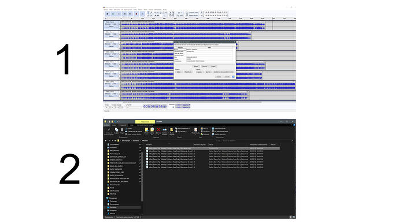Click the Aceptar button in metadata dialog
Screen dimensions: 399x224
pos(219,77)
